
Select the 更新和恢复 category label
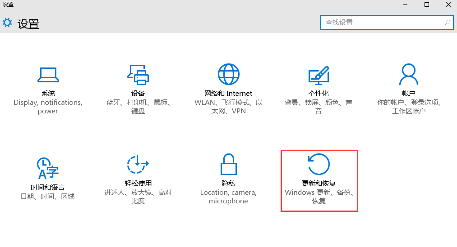tap(319, 184)
